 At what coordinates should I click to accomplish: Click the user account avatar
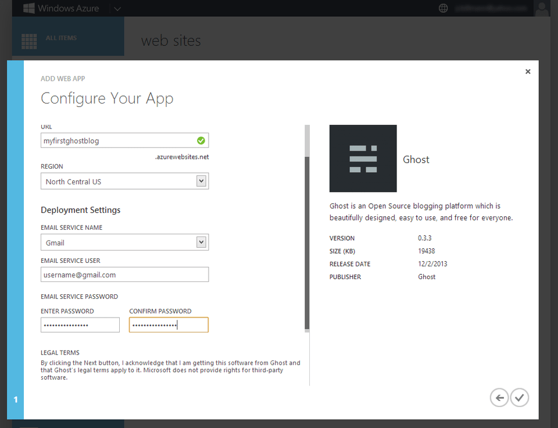(x=542, y=9)
